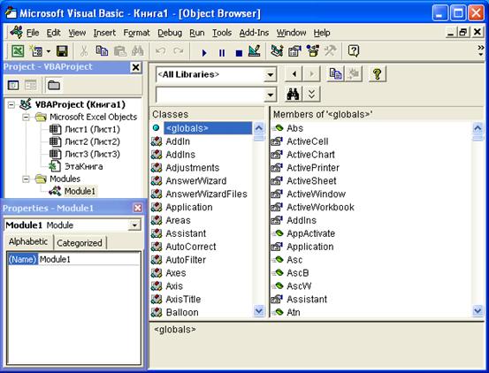Click the Undo arrow icon
This screenshot has width=489, height=373.
(160, 50)
